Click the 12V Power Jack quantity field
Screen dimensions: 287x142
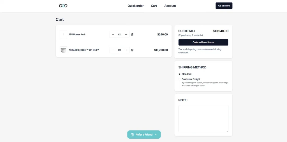click(119, 34)
